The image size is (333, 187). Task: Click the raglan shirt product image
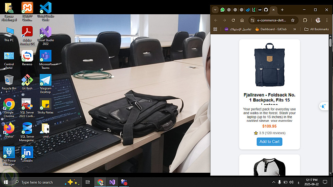[x=269, y=167]
